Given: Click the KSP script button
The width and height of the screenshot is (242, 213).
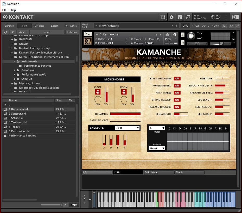Looking at the screenshot, I should [224, 26].
